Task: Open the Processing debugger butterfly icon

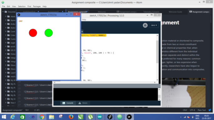Action: coord(145,25)
